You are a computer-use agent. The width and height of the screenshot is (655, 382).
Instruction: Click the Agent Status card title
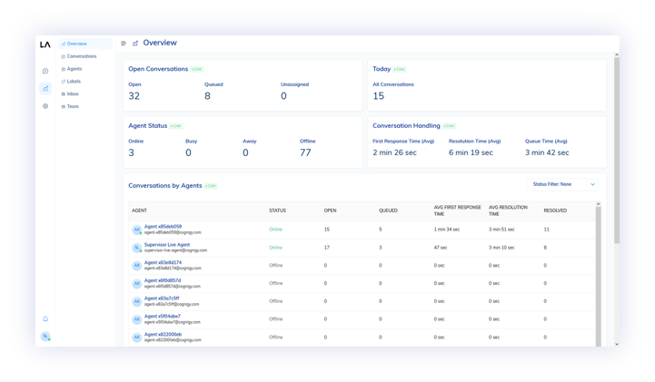click(x=147, y=125)
